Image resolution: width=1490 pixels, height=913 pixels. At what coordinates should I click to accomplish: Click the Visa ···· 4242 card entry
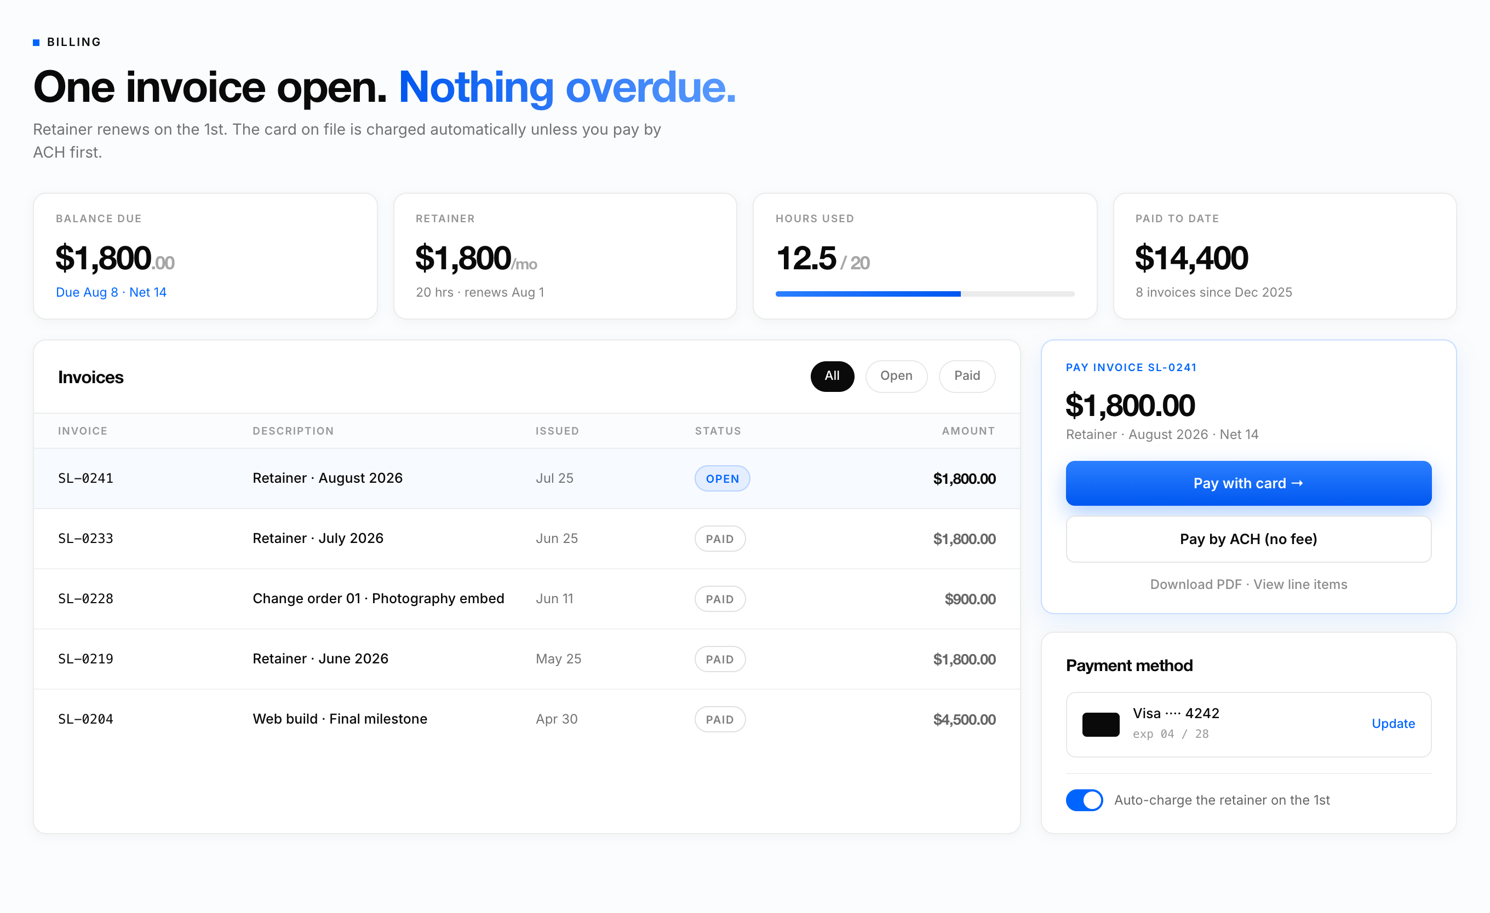[1248, 725]
